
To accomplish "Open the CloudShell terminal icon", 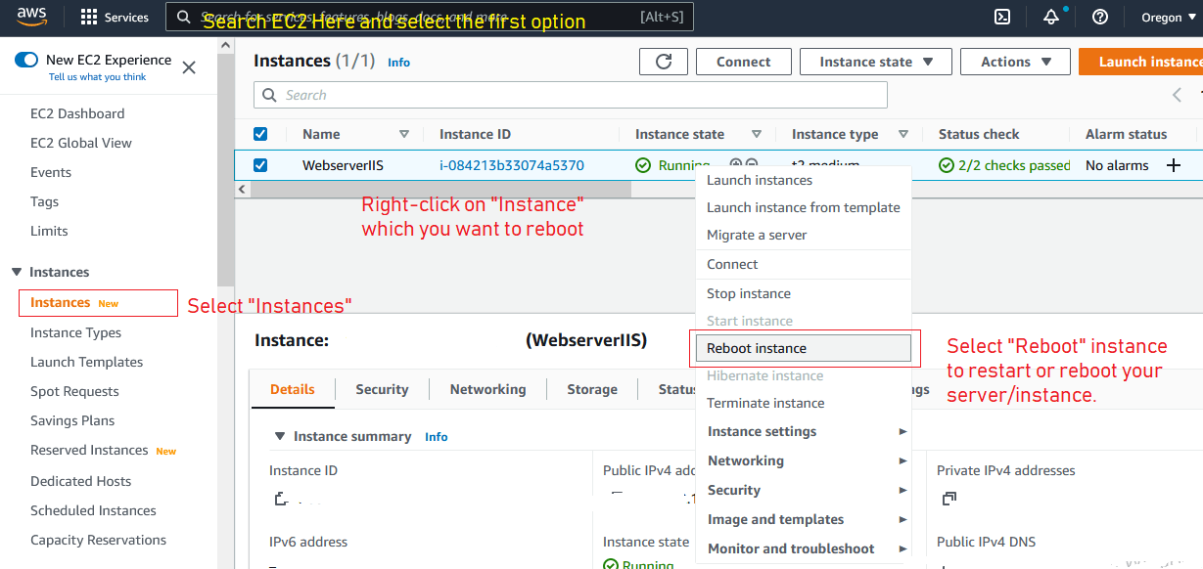I will 1002,17.
